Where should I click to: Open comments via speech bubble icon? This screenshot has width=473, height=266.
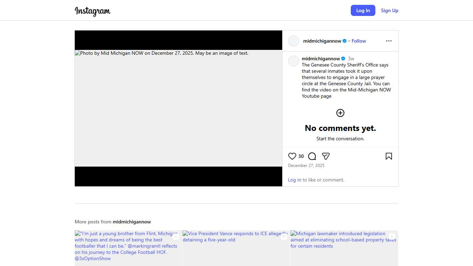tap(312, 156)
